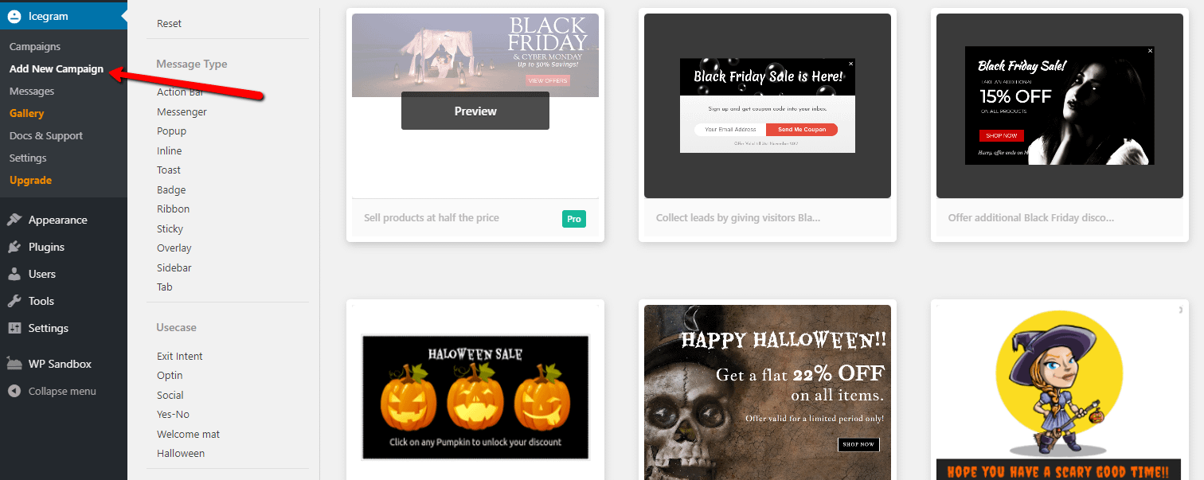Click the Pro badge on half-price template
The height and width of the screenshot is (480, 1204).
click(574, 218)
